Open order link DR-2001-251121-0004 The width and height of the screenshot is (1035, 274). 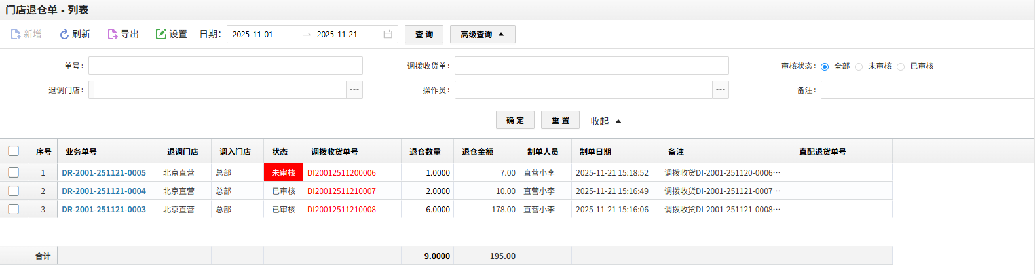pos(104,191)
